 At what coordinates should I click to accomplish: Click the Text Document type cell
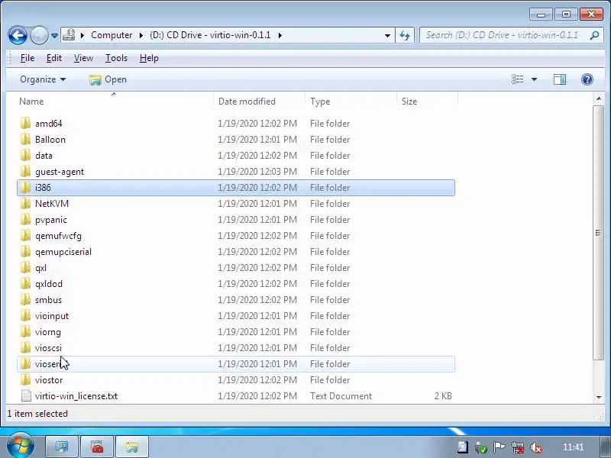click(341, 395)
